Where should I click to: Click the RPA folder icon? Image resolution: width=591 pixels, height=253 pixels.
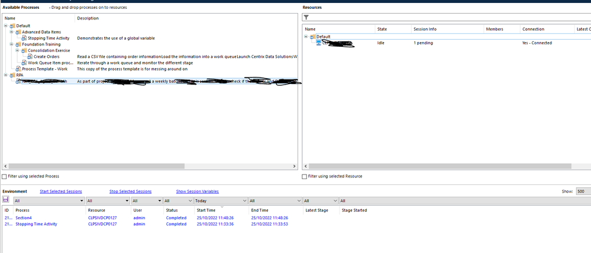[x=12, y=75]
